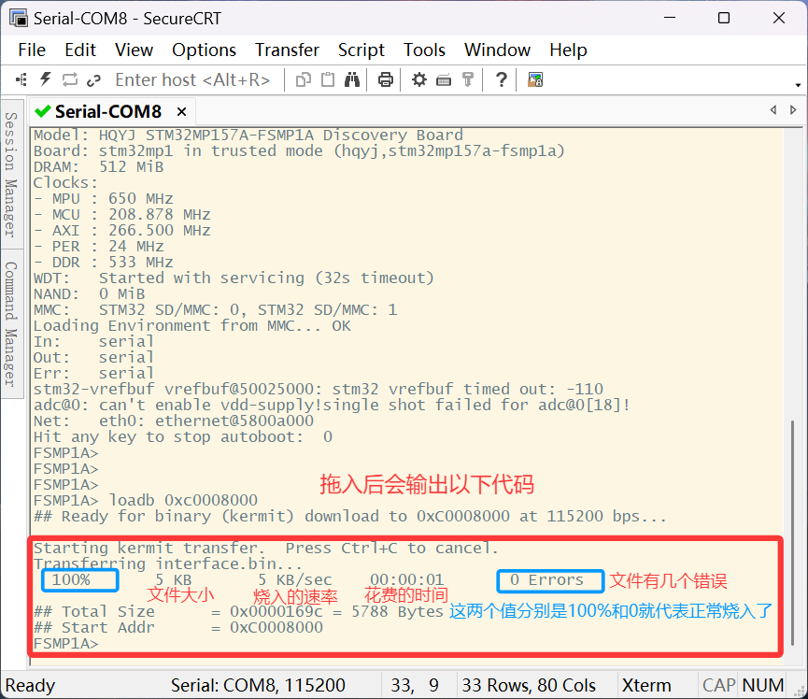Click the 'Transferring interface.bin...' line
Screen dimensions: 808x699
[167, 563]
